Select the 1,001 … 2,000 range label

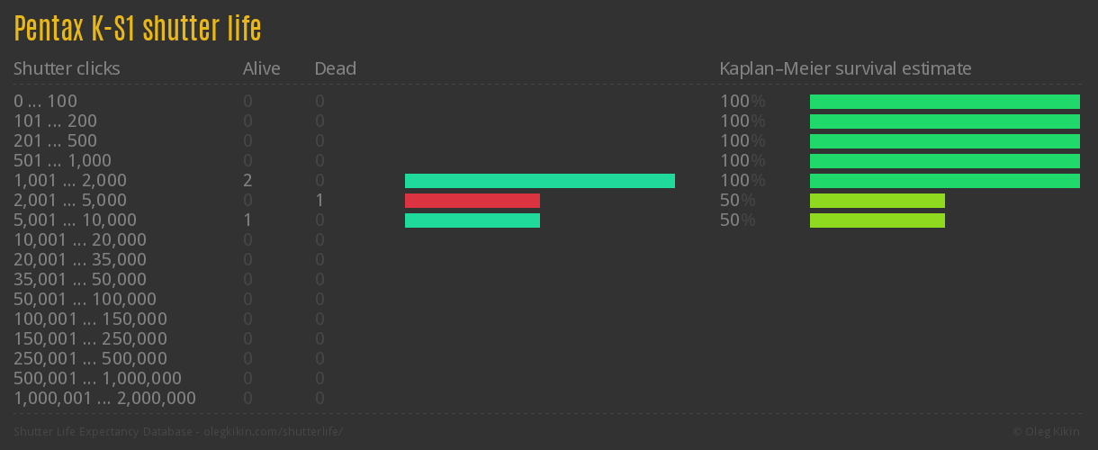click(x=70, y=181)
